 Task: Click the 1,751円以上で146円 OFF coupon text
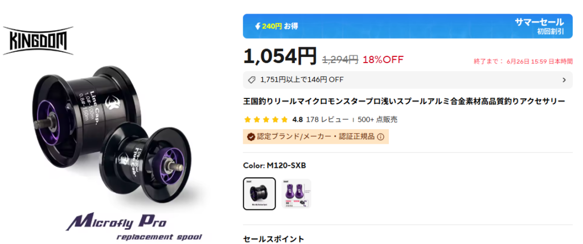click(302, 80)
